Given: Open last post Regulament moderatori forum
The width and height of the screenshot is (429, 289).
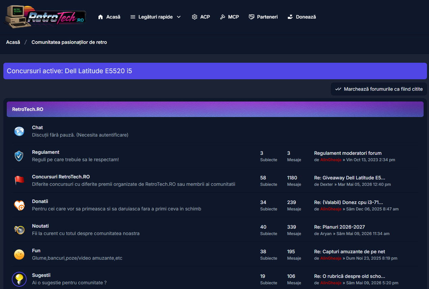Looking at the screenshot, I should pyautogui.click(x=348, y=153).
